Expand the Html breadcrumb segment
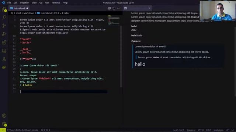Viewport: 236px width, 132px height. pos(18,13)
